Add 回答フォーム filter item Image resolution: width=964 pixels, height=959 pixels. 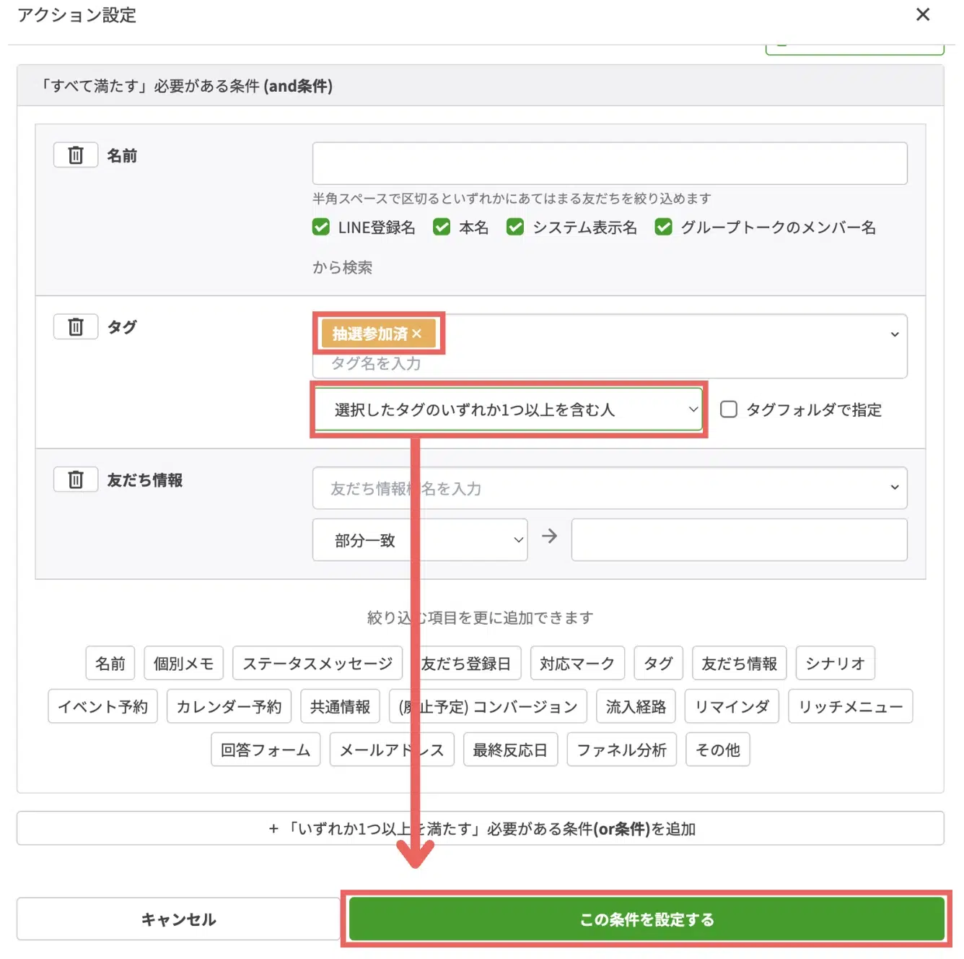(266, 750)
